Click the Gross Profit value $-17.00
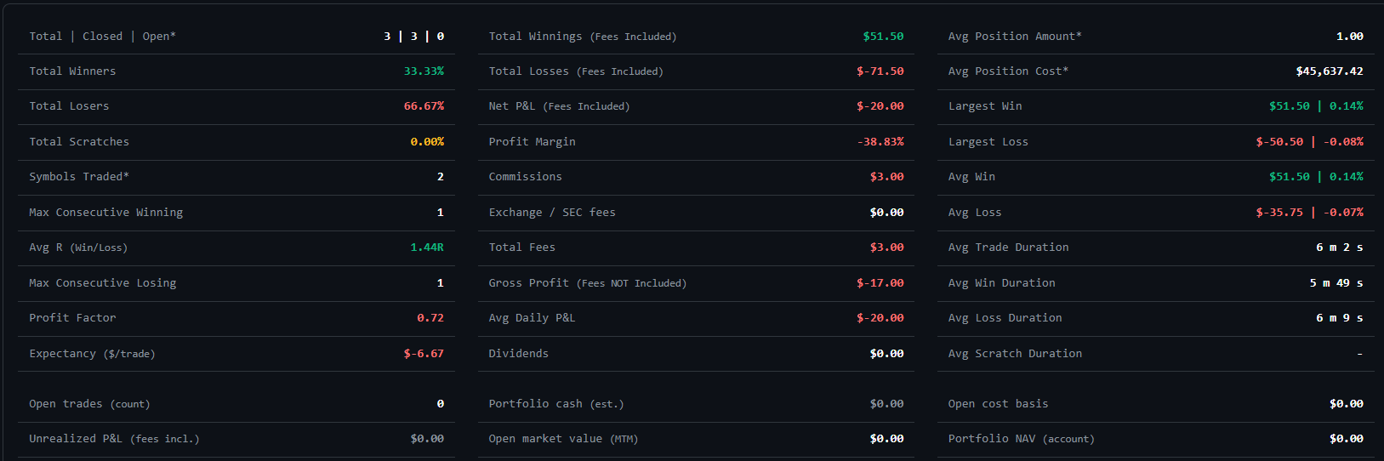Image resolution: width=1384 pixels, height=461 pixels. (x=880, y=283)
